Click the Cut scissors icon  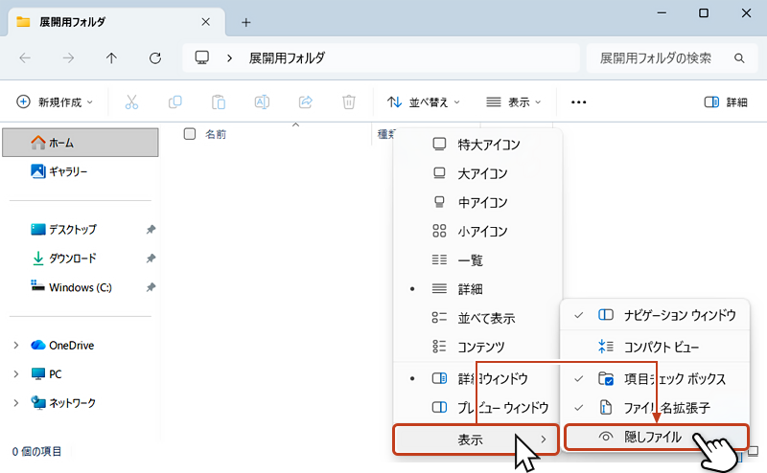[131, 102]
